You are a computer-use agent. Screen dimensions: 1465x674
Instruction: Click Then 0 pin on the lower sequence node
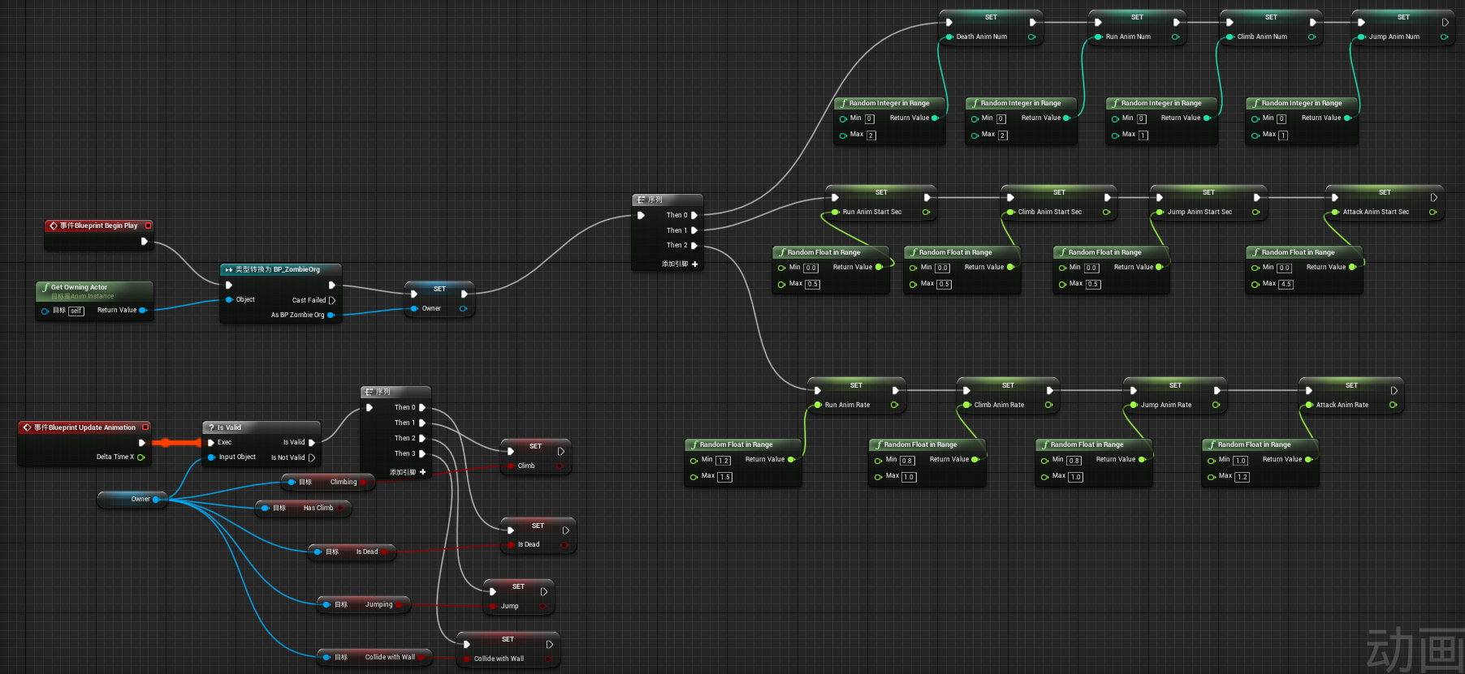(x=422, y=407)
